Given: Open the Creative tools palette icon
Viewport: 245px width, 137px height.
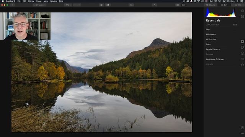Looking at the screenshot, I should click(242, 47).
